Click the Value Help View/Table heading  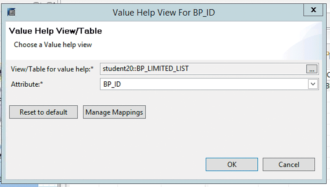55,31
